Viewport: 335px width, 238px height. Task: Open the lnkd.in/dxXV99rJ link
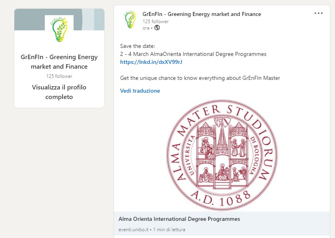(151, 62)
